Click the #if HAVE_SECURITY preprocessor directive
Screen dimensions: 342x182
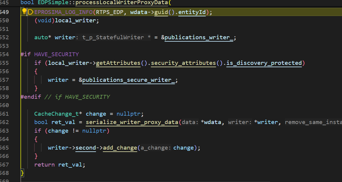pos(50,54)
